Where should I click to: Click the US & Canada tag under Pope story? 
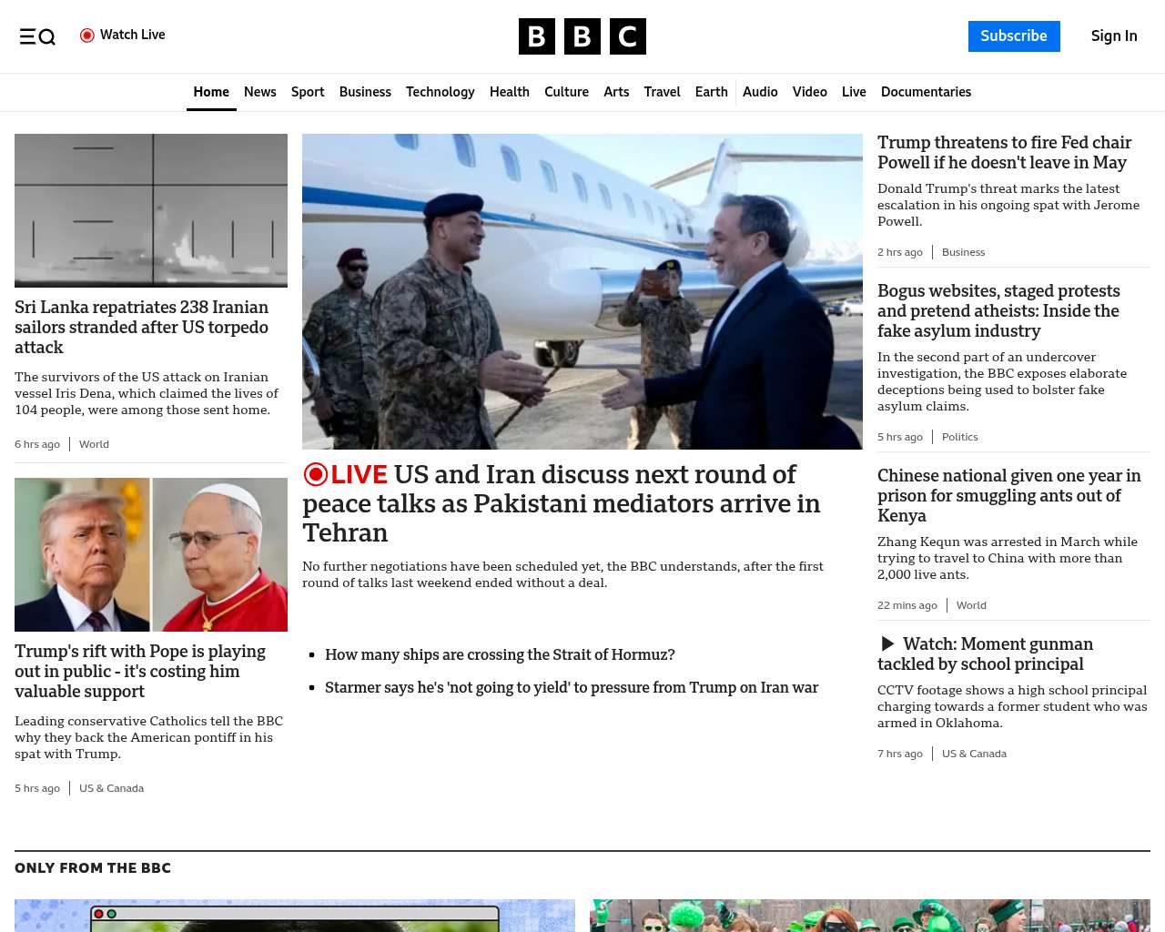click(111, 788)
